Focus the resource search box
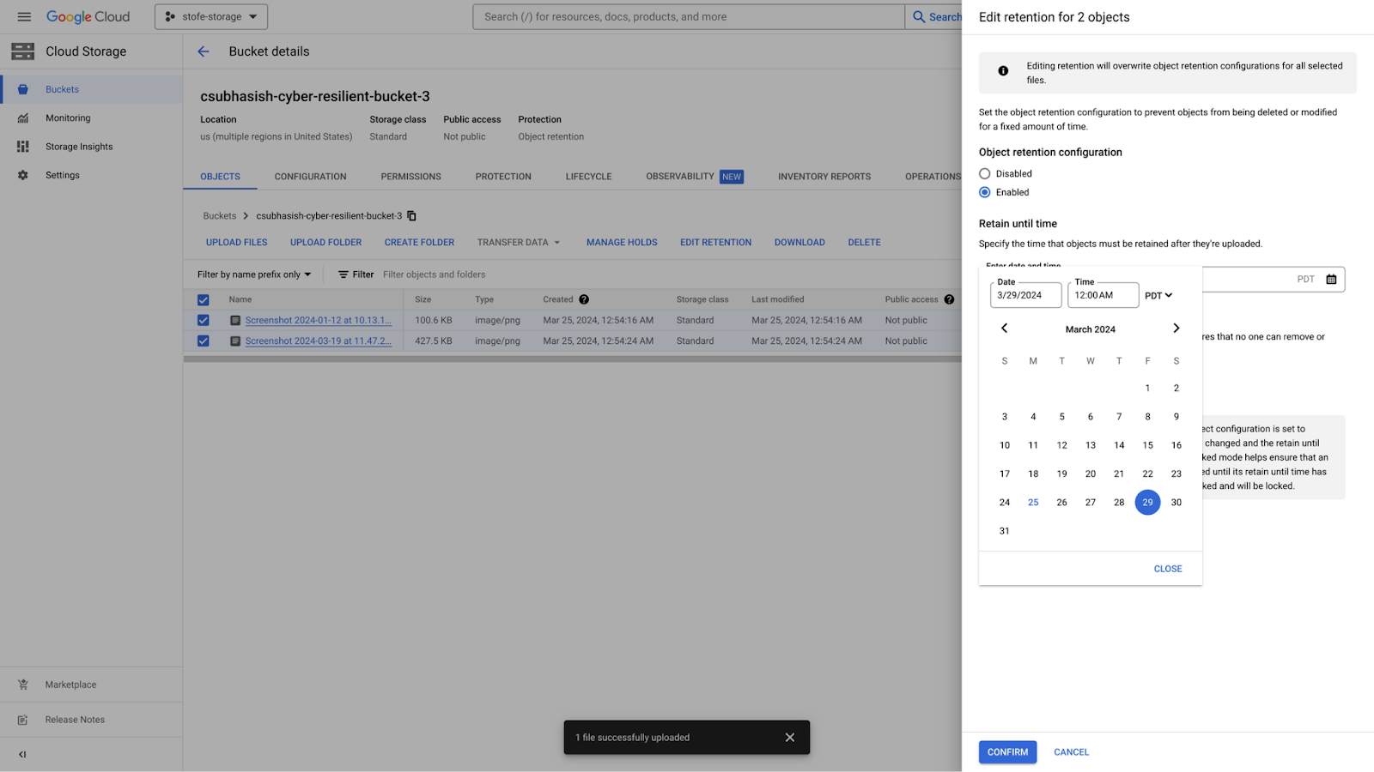Screen dimensions: 1374x772 689,17
